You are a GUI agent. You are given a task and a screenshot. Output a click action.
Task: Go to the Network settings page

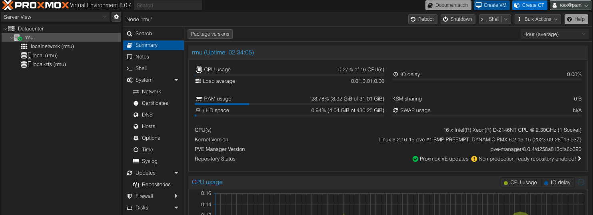[x=154, y=92]
